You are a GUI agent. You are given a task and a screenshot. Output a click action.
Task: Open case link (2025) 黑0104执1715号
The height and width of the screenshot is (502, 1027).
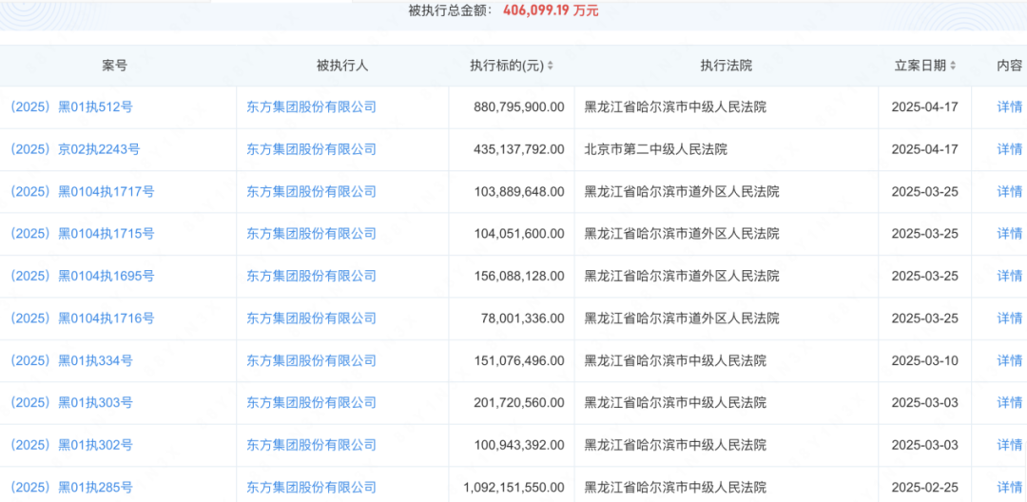pyautogui.click(x=82, y=234)
